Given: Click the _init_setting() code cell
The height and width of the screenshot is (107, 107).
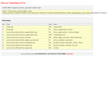Looking at the screenshot, I should 73,32.
